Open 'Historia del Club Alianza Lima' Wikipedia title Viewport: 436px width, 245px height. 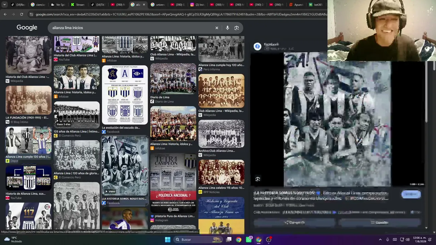click(27, 77)
